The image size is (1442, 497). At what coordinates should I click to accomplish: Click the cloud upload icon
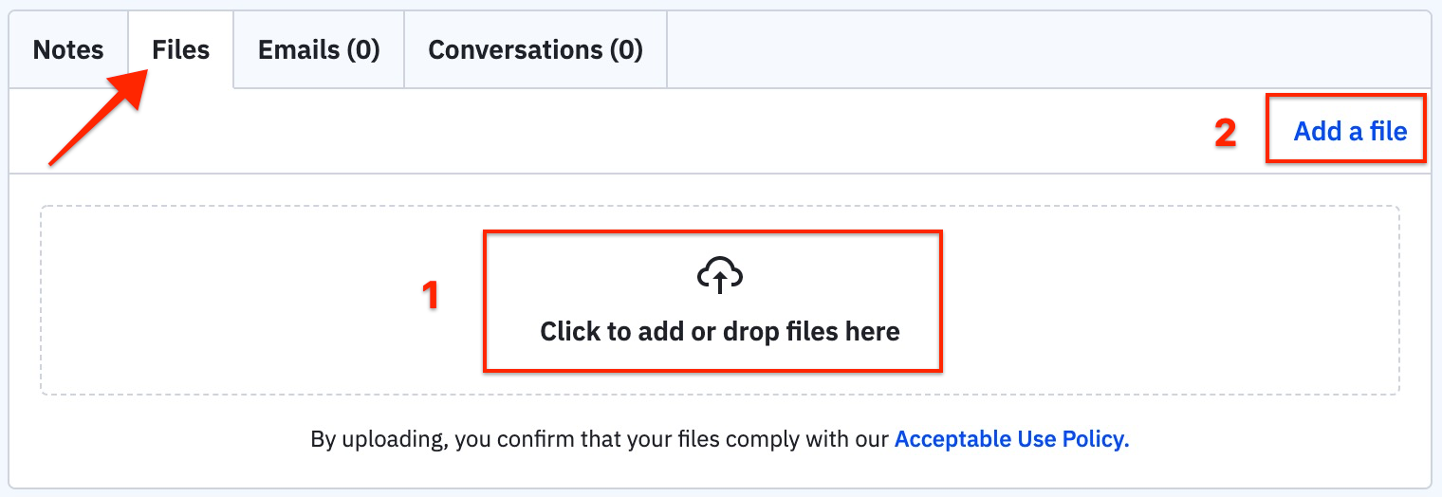719,276
